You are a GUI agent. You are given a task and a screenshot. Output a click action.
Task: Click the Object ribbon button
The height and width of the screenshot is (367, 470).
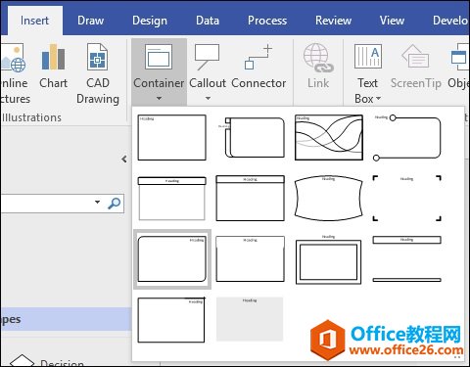(459, 67)
